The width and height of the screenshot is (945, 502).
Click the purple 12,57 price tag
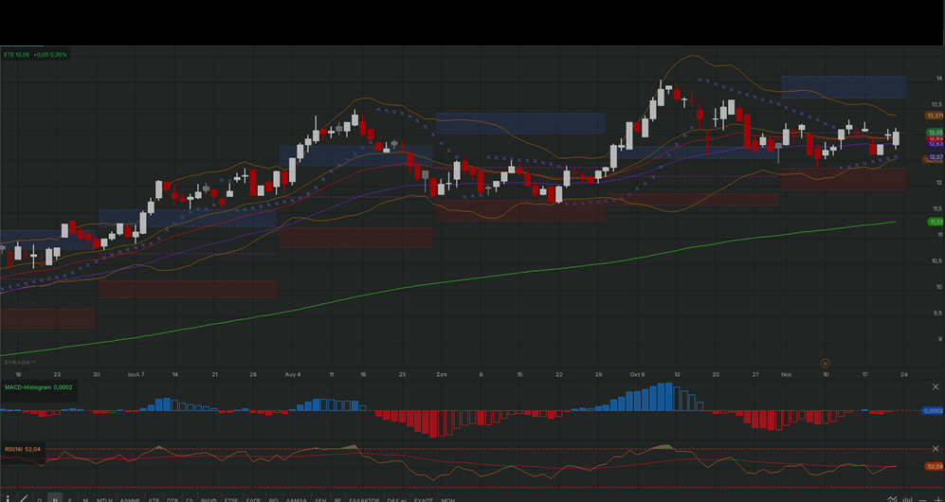(x=935, y=157)
